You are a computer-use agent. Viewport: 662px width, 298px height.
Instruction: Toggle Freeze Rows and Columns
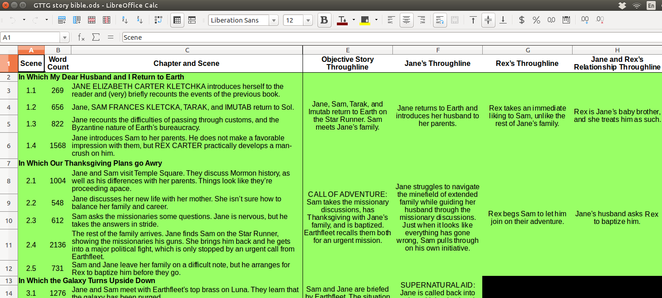coord(177,20)
